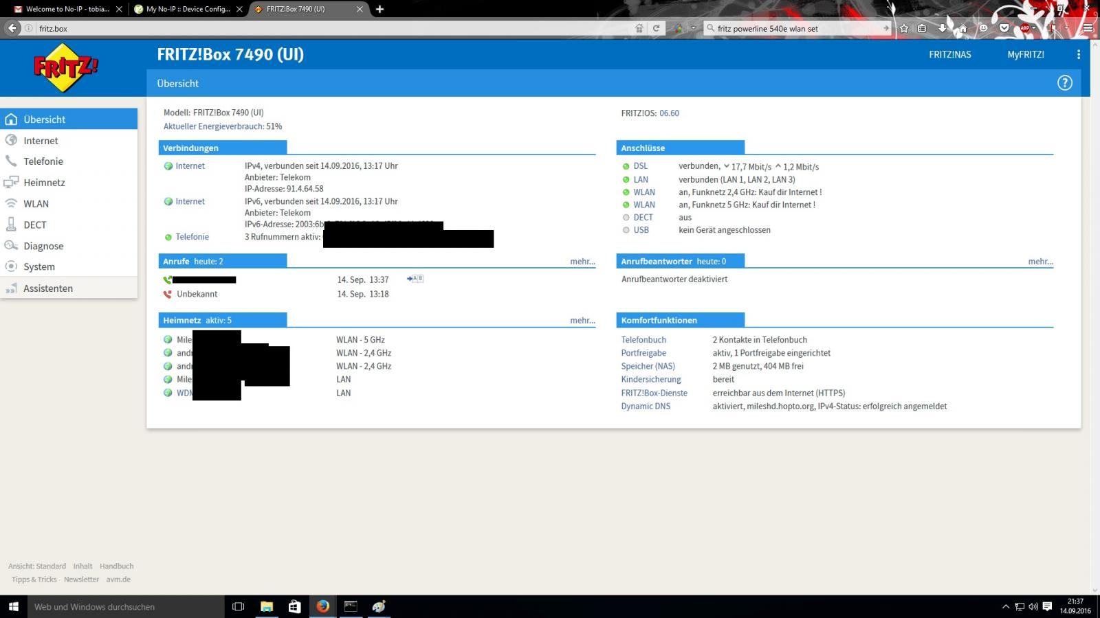Open the Firefox downloads arrow icon
The width and height of the screenshot is (1100, 618).
pos(942,28)
